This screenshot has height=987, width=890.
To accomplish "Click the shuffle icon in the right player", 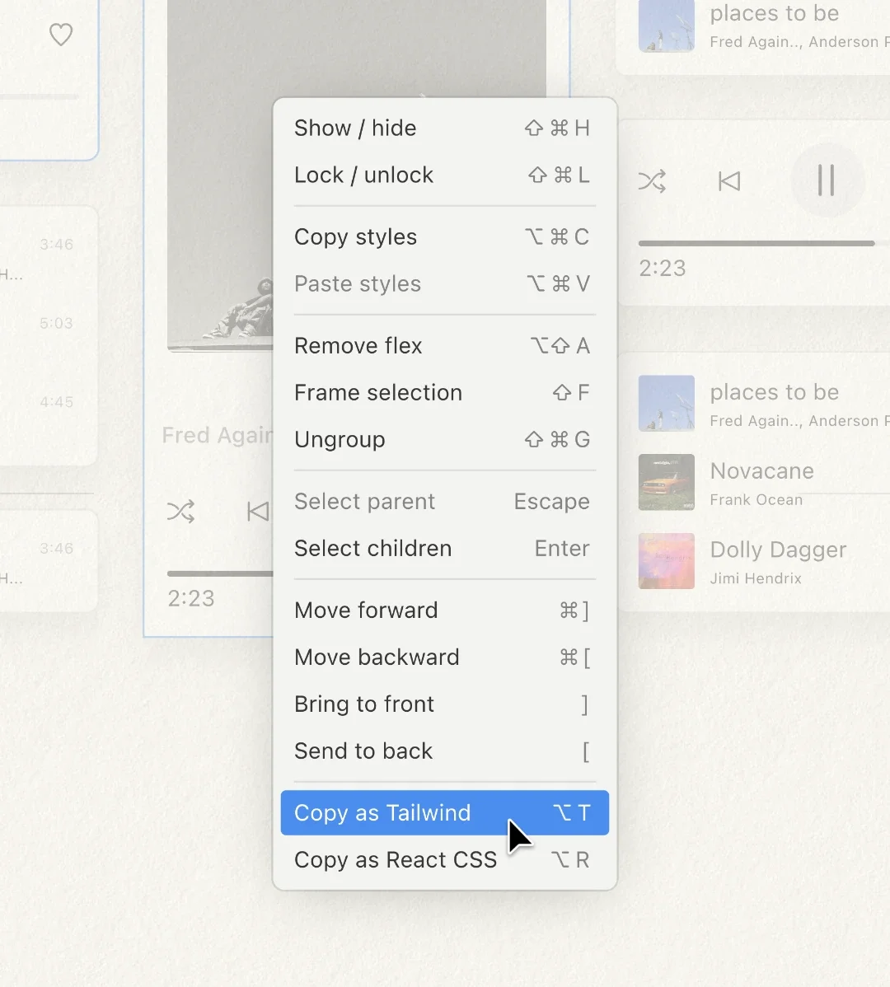I will click(x=652, y=180).
